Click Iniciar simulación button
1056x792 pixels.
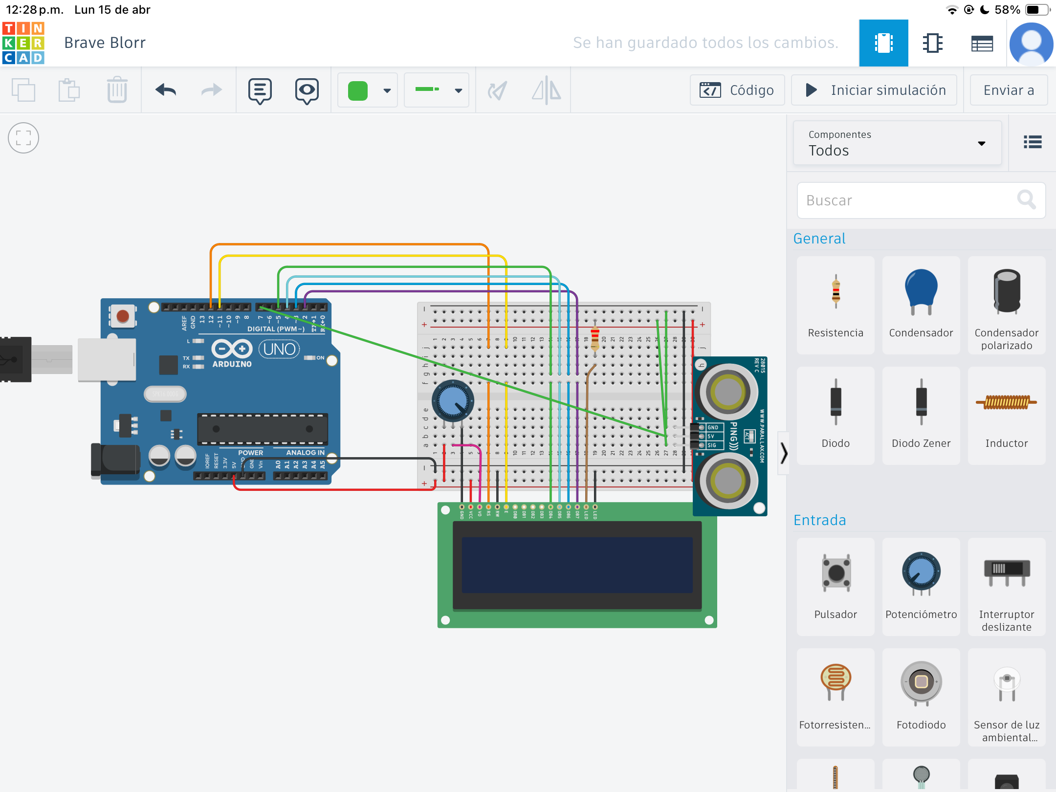pyautogui.click(x=874, y=90)
